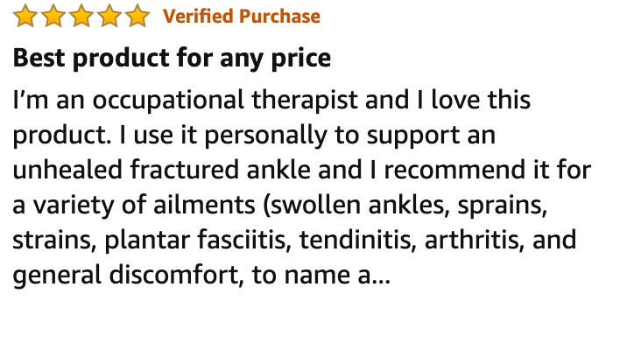620x350 pixels.
Task: Open the 'Best product for any price' review title
Action: point(172,58)
